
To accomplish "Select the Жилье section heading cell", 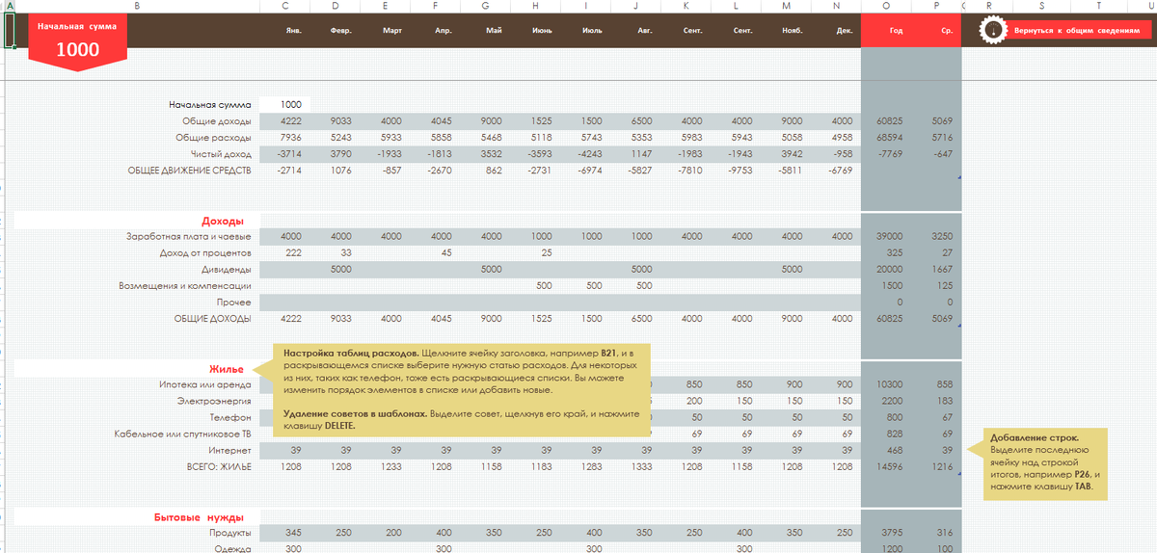I will coord(135,368).
